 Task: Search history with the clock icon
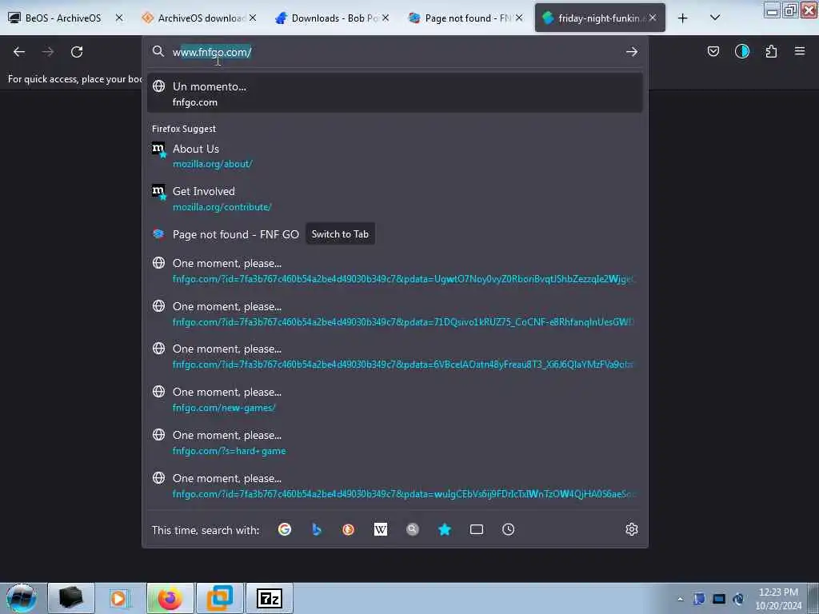click(508, 529)
